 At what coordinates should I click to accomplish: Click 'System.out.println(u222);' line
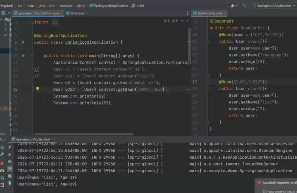tap(83, 103)
